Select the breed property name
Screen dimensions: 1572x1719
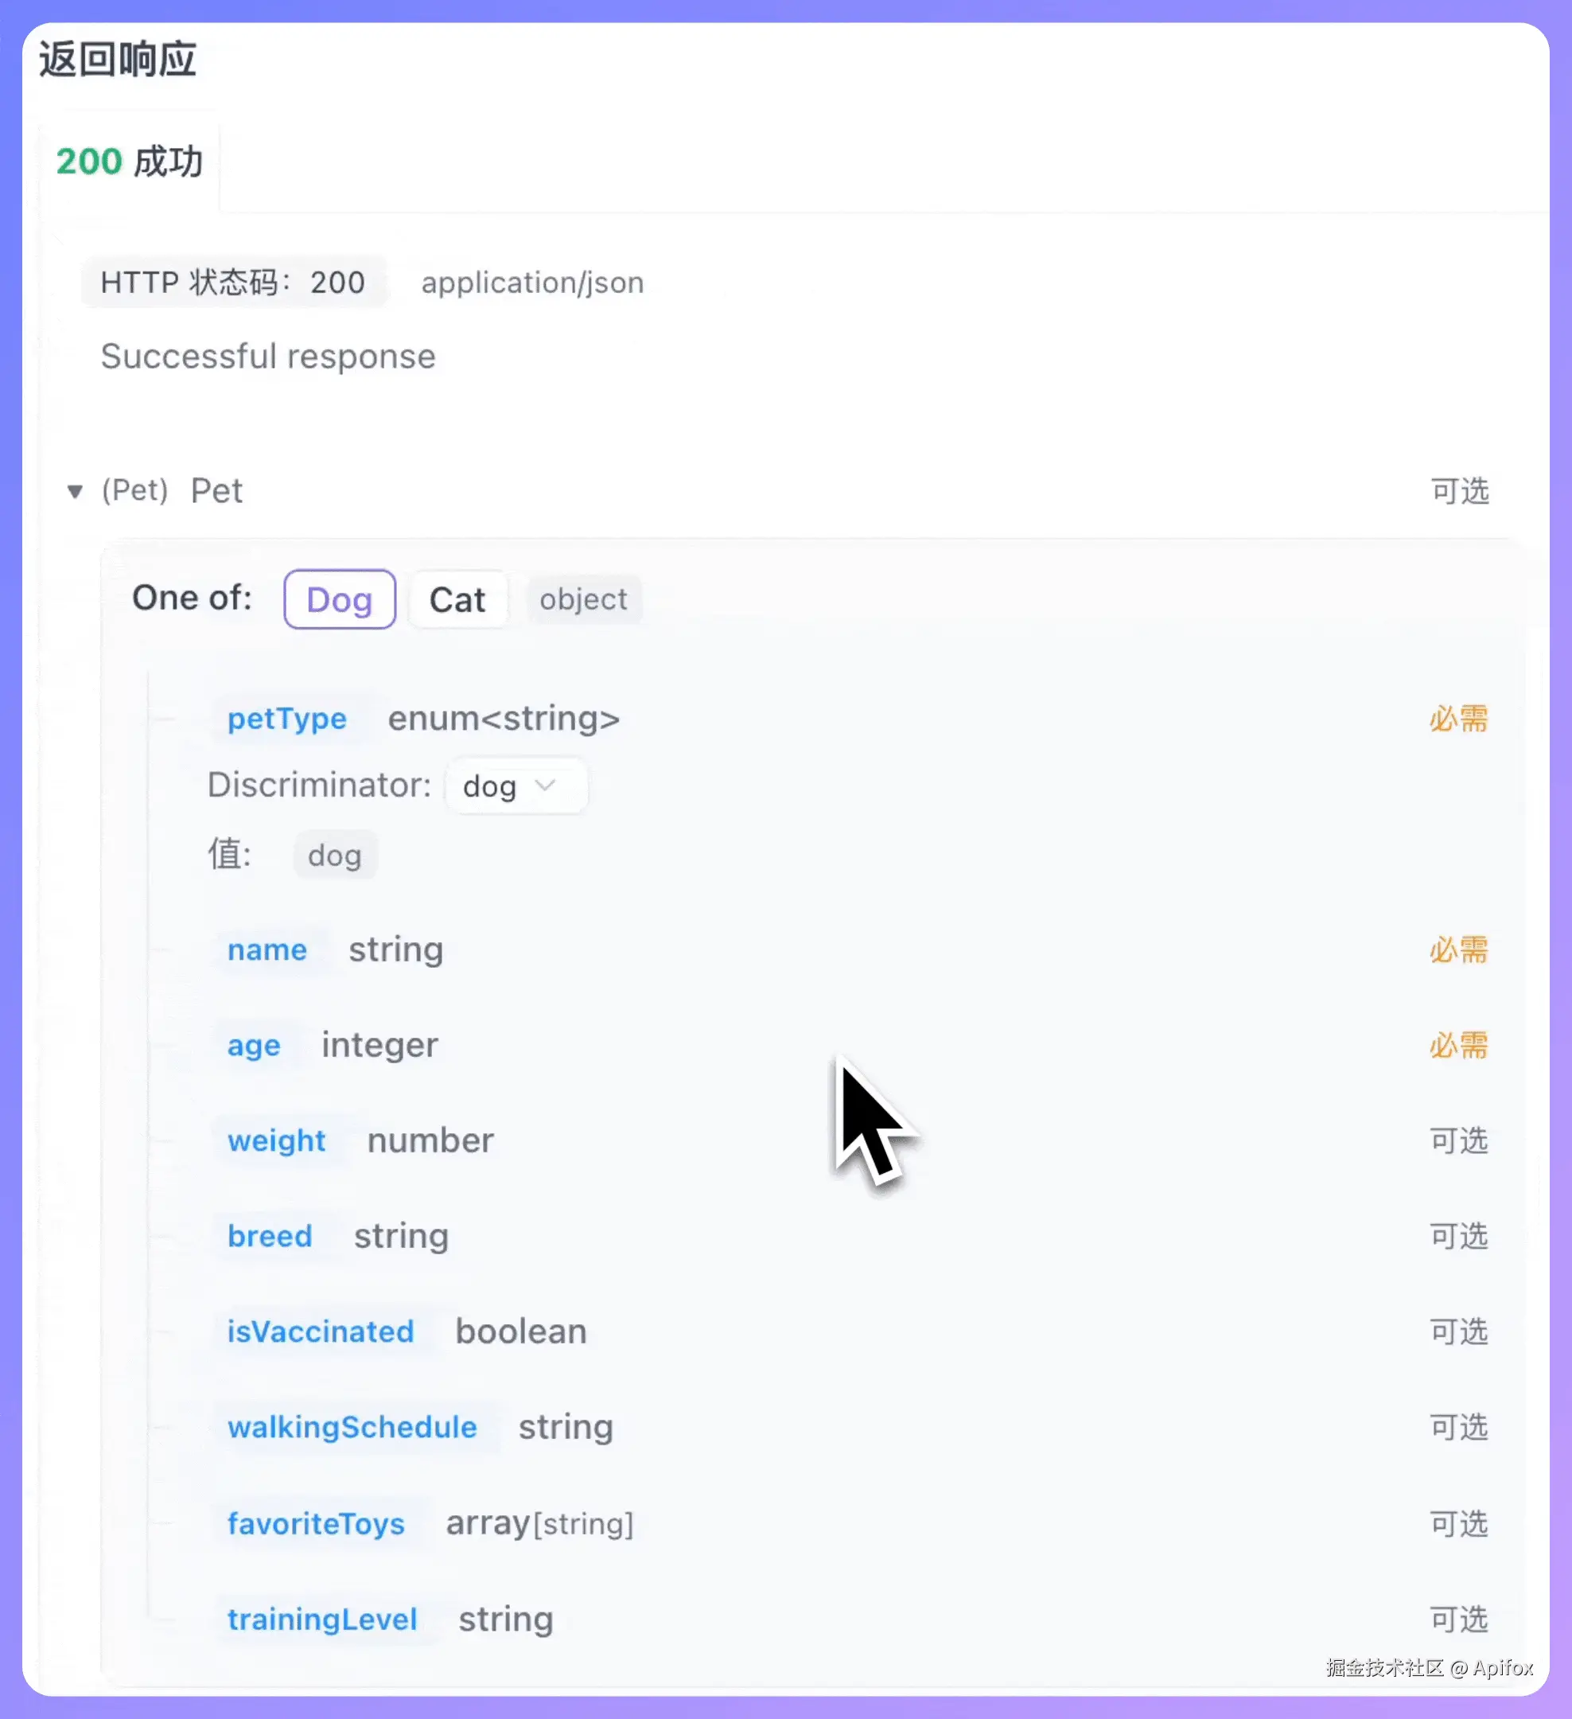point(270,1237)
